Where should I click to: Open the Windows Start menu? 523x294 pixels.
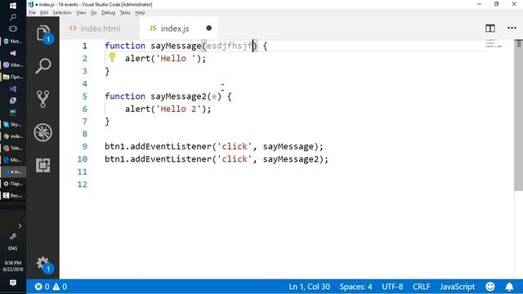coord(13,6)
